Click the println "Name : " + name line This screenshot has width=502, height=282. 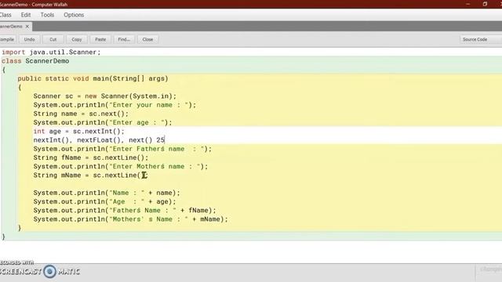107,193
